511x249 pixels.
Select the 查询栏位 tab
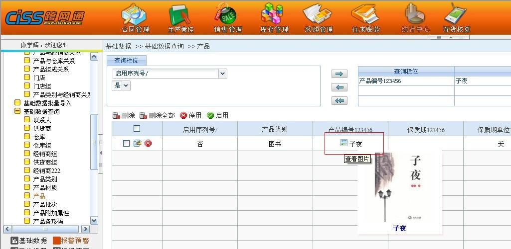(127, 61)
